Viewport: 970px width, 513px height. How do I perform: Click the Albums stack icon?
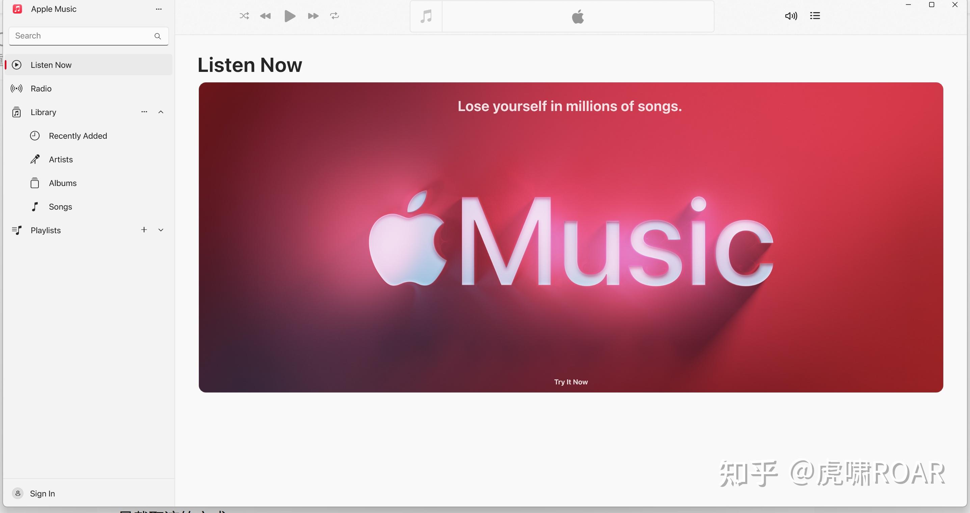click(x=35, y=183)
